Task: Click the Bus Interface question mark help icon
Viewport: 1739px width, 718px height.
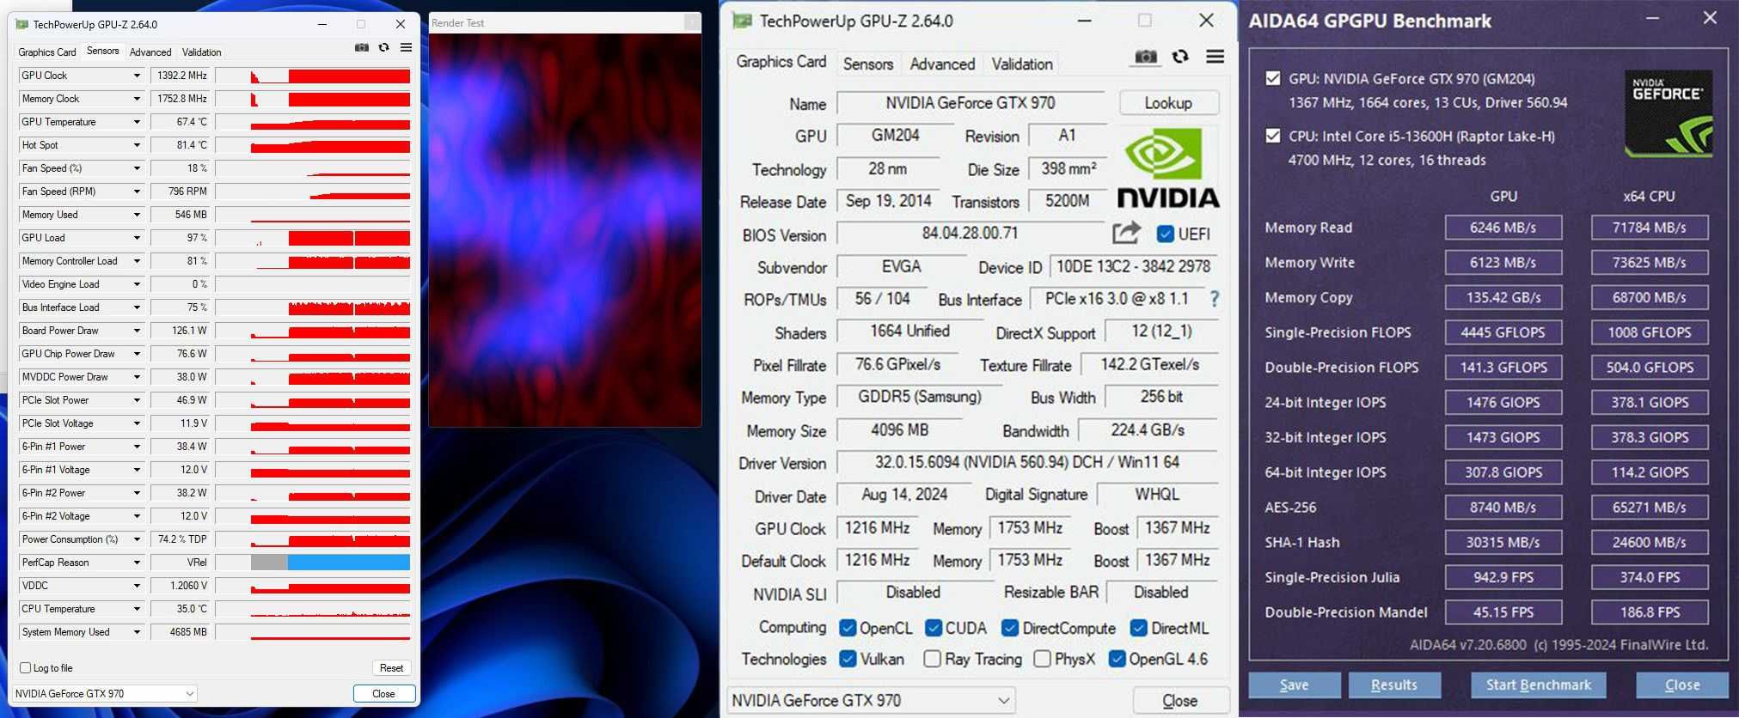Action: 1215,299
